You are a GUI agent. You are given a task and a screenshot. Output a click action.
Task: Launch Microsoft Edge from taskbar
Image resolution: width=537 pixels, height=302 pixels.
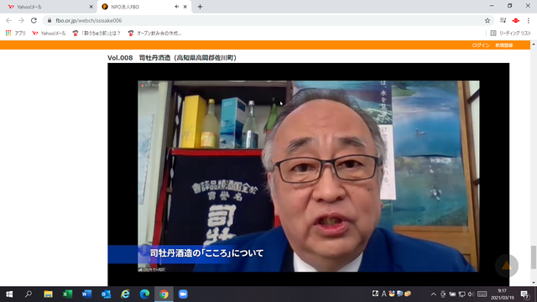click(x=144, y=294)
